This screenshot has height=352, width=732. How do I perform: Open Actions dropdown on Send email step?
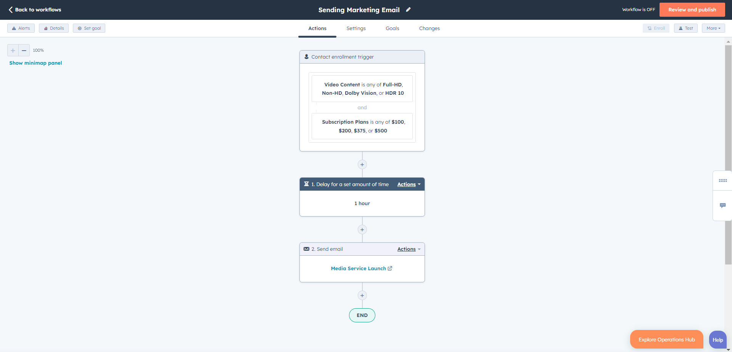click(409, 249)
